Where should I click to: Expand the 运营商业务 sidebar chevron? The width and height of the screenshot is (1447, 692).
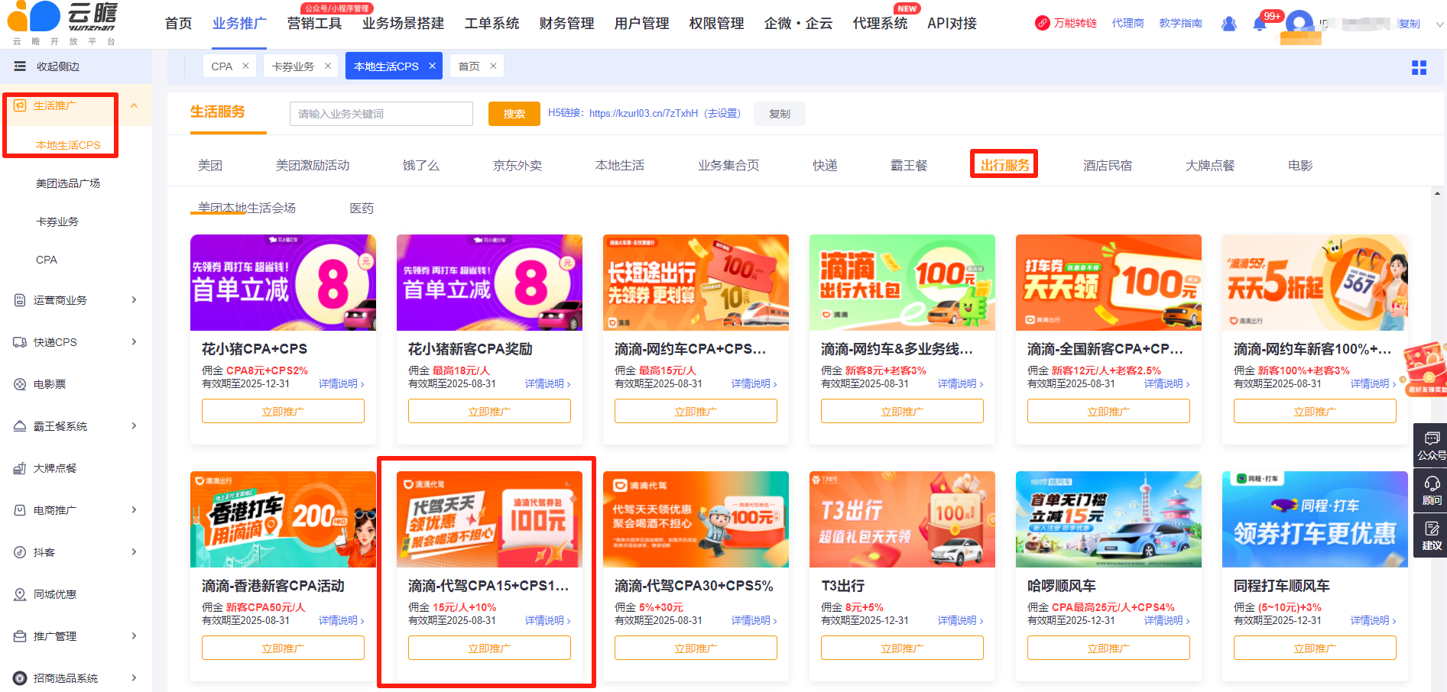[134, 300]
